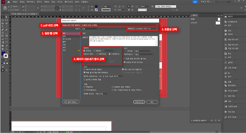Enable Visible Guides and Baseline Grids checkbox
Image resolution: width=246 pixels, height=133 pixels.
(113, 90)
